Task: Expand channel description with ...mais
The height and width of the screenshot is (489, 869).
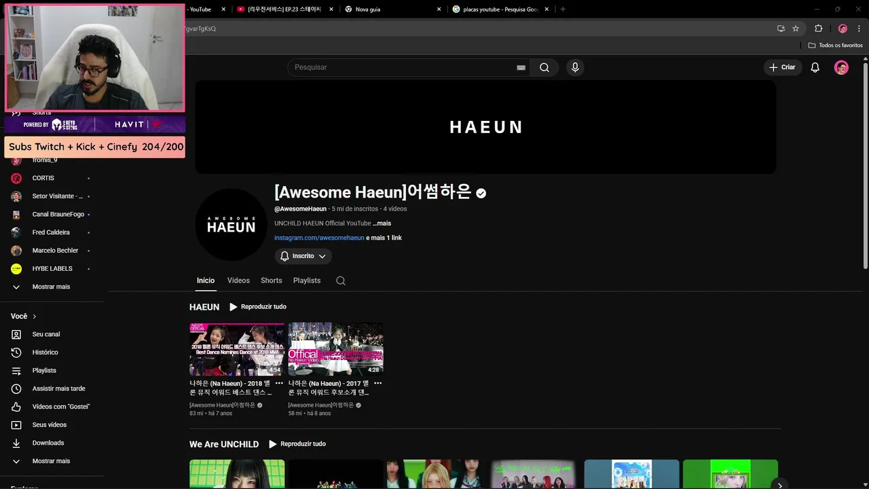Action: [382, 223]
